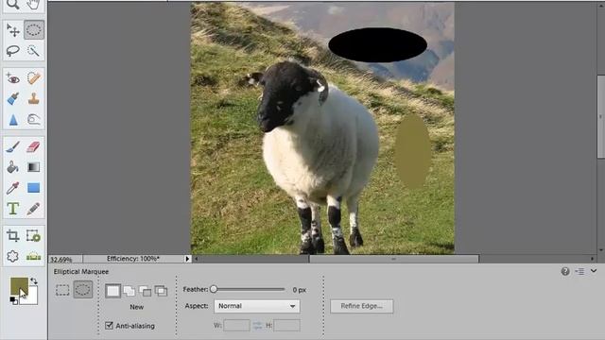605x340 pixels.
Task: Select the Hand tool
Action: pos(34,4)
